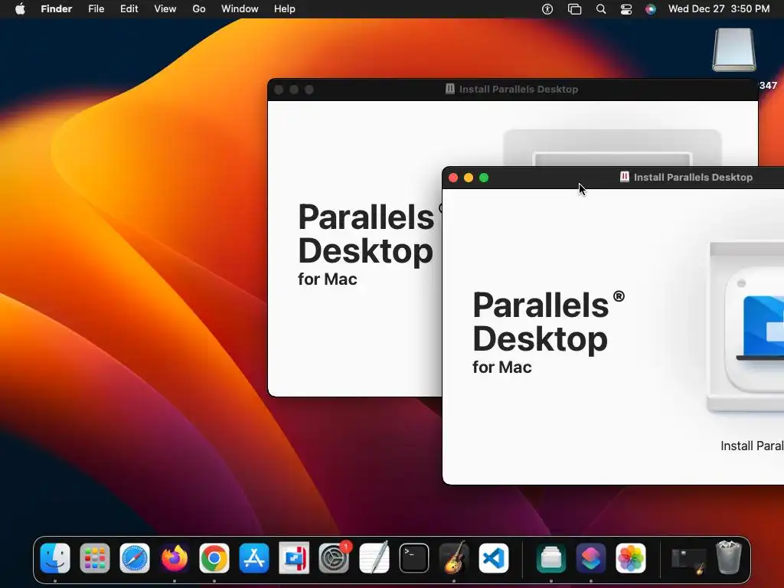Open the Help menu
This screenshot has height=588, width=784.
tap(285, 9)
